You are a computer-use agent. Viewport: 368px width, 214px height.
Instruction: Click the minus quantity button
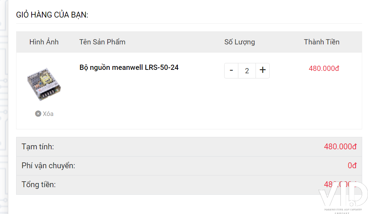click(x=231, y=71)
